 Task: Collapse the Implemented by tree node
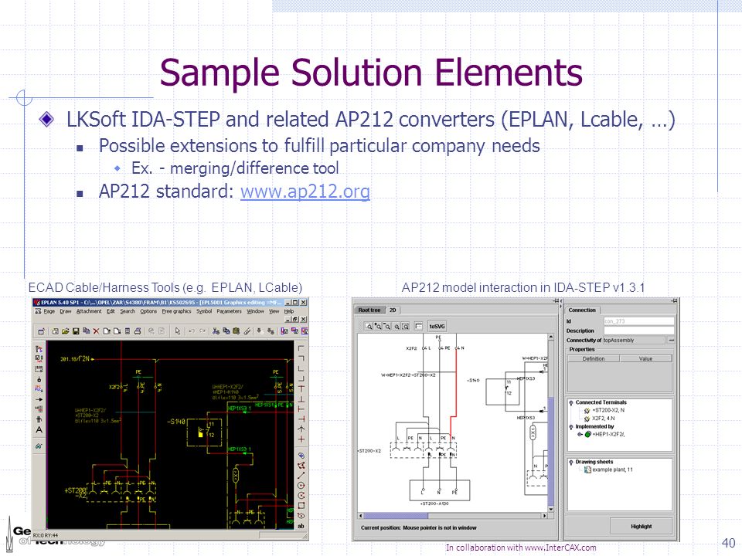point(571,427)
